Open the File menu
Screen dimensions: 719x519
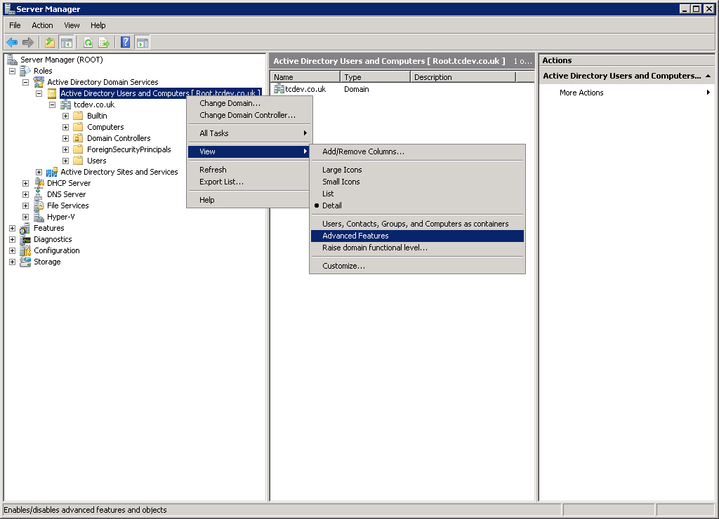point(15,25)
